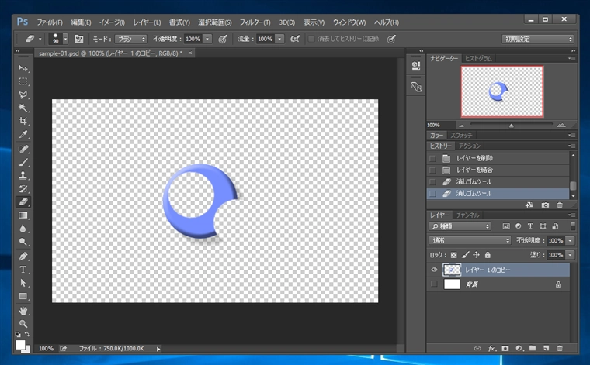Click the navigator preview thumbnail
The height and width of the screenshot is (365, 590).
[x=502, y=91]
